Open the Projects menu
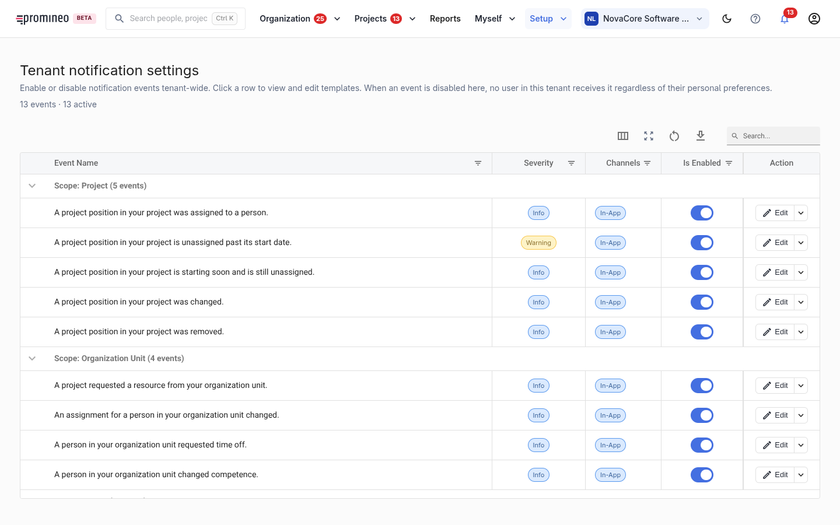 point(385,19)
